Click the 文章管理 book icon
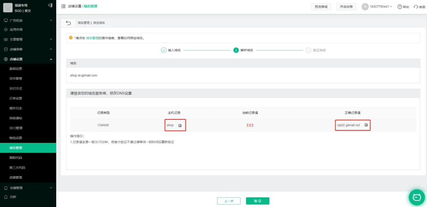 click(x=6, y=40)
